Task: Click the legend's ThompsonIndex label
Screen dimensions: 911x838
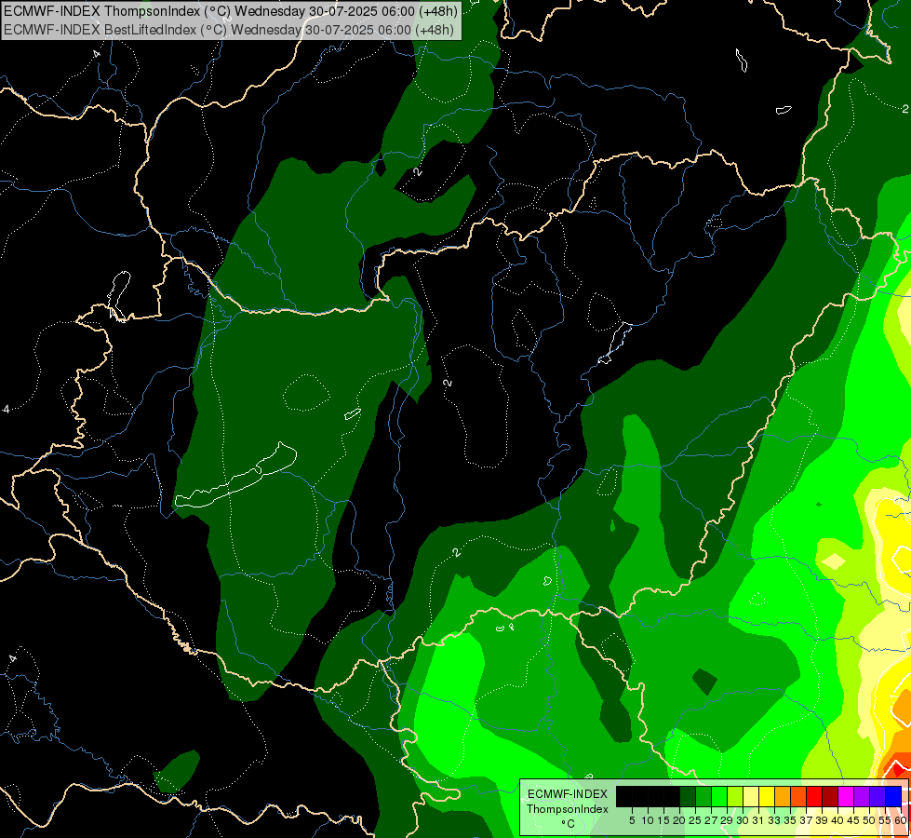Action: tap(568, 809)
